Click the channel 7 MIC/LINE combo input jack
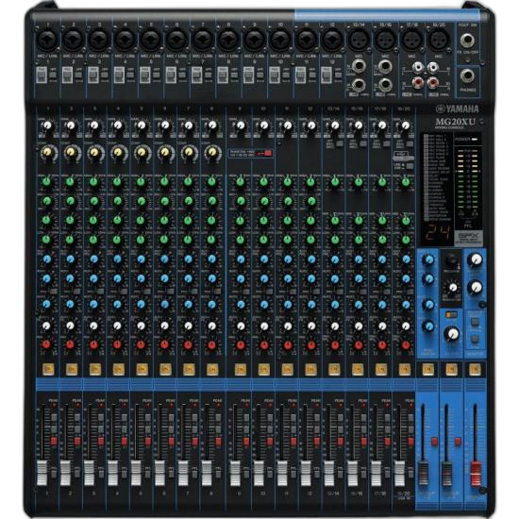The width and height of the screenshot is (519, 519). [x=203, y=40]
